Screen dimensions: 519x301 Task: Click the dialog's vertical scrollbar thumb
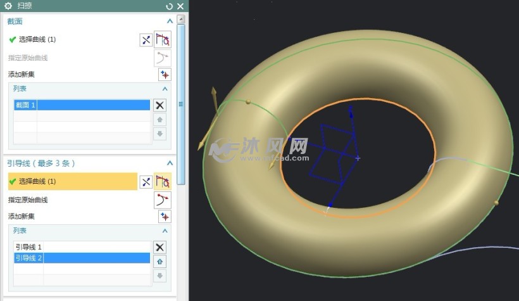click(181, 104)
